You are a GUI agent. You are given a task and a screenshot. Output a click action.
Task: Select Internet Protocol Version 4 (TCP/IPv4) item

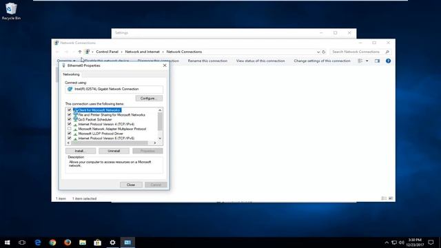(x=106, y=124)
